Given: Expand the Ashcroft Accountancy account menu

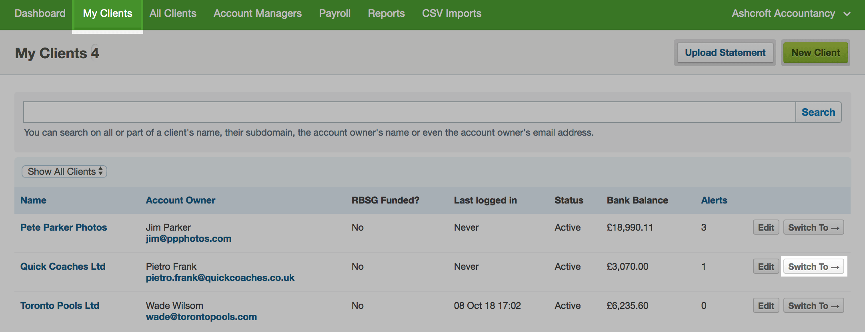Looking at the screenshot, I should pos(791,14).
